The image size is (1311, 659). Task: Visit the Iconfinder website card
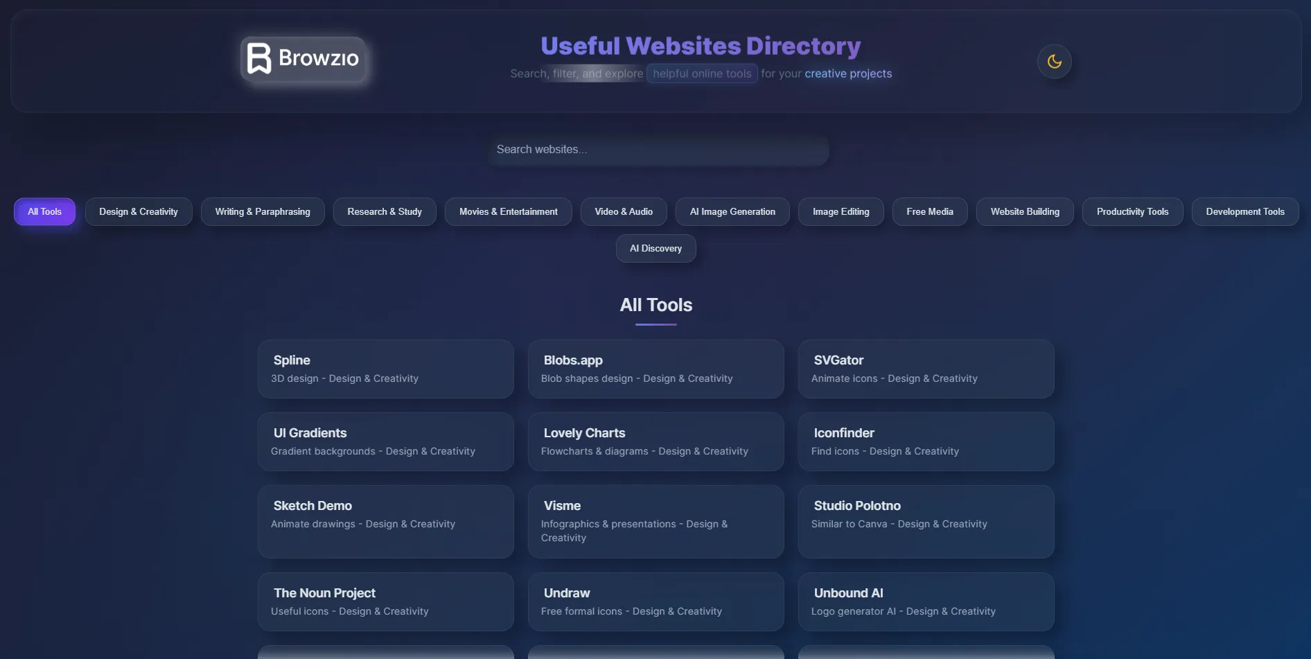[x=926, y=441]
